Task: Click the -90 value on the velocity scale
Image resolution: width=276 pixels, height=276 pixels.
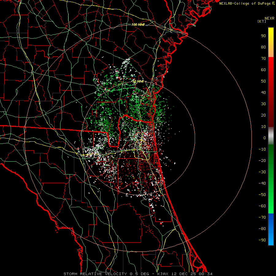Action: tap(262, 240)
